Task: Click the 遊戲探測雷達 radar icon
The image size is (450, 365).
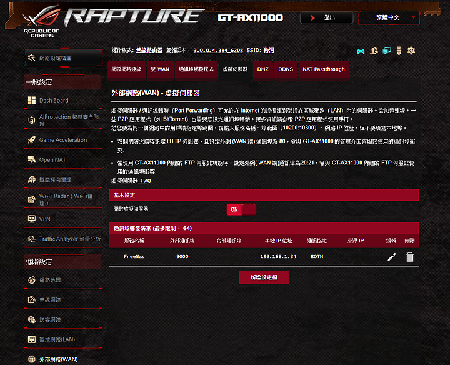Action: coord(32,179)
